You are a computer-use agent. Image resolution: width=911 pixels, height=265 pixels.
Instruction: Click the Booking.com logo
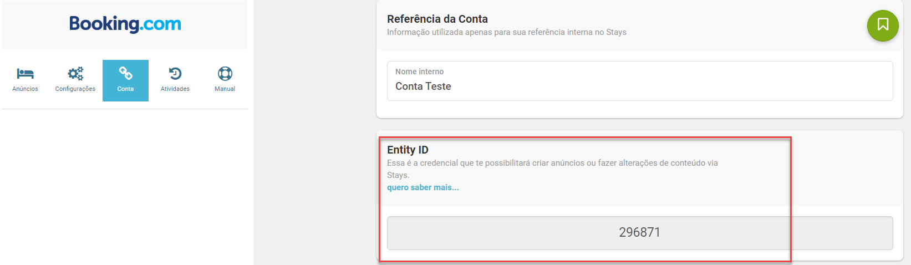(125, 24)
